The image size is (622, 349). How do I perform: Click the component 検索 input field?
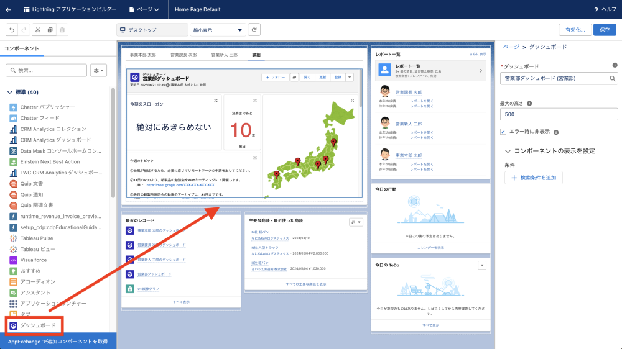(46, 70)
